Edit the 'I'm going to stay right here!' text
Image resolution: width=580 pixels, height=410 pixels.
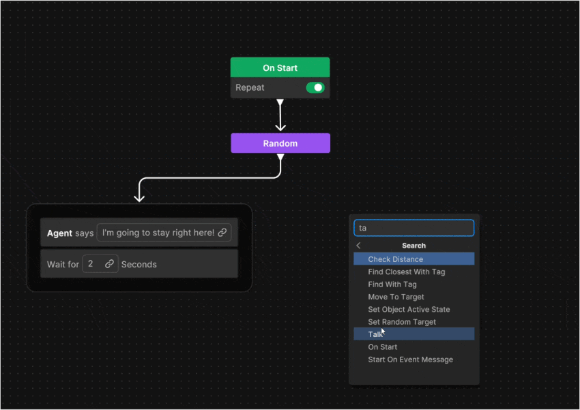point(158,233)
